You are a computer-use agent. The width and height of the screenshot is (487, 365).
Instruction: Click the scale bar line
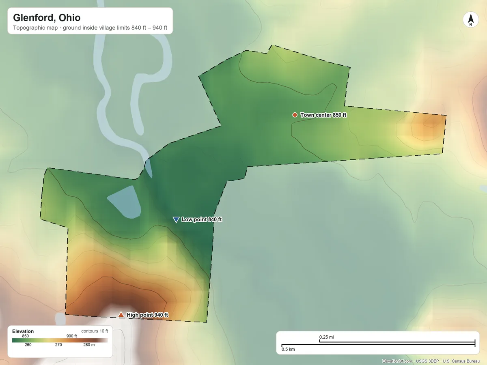point(378,344)
